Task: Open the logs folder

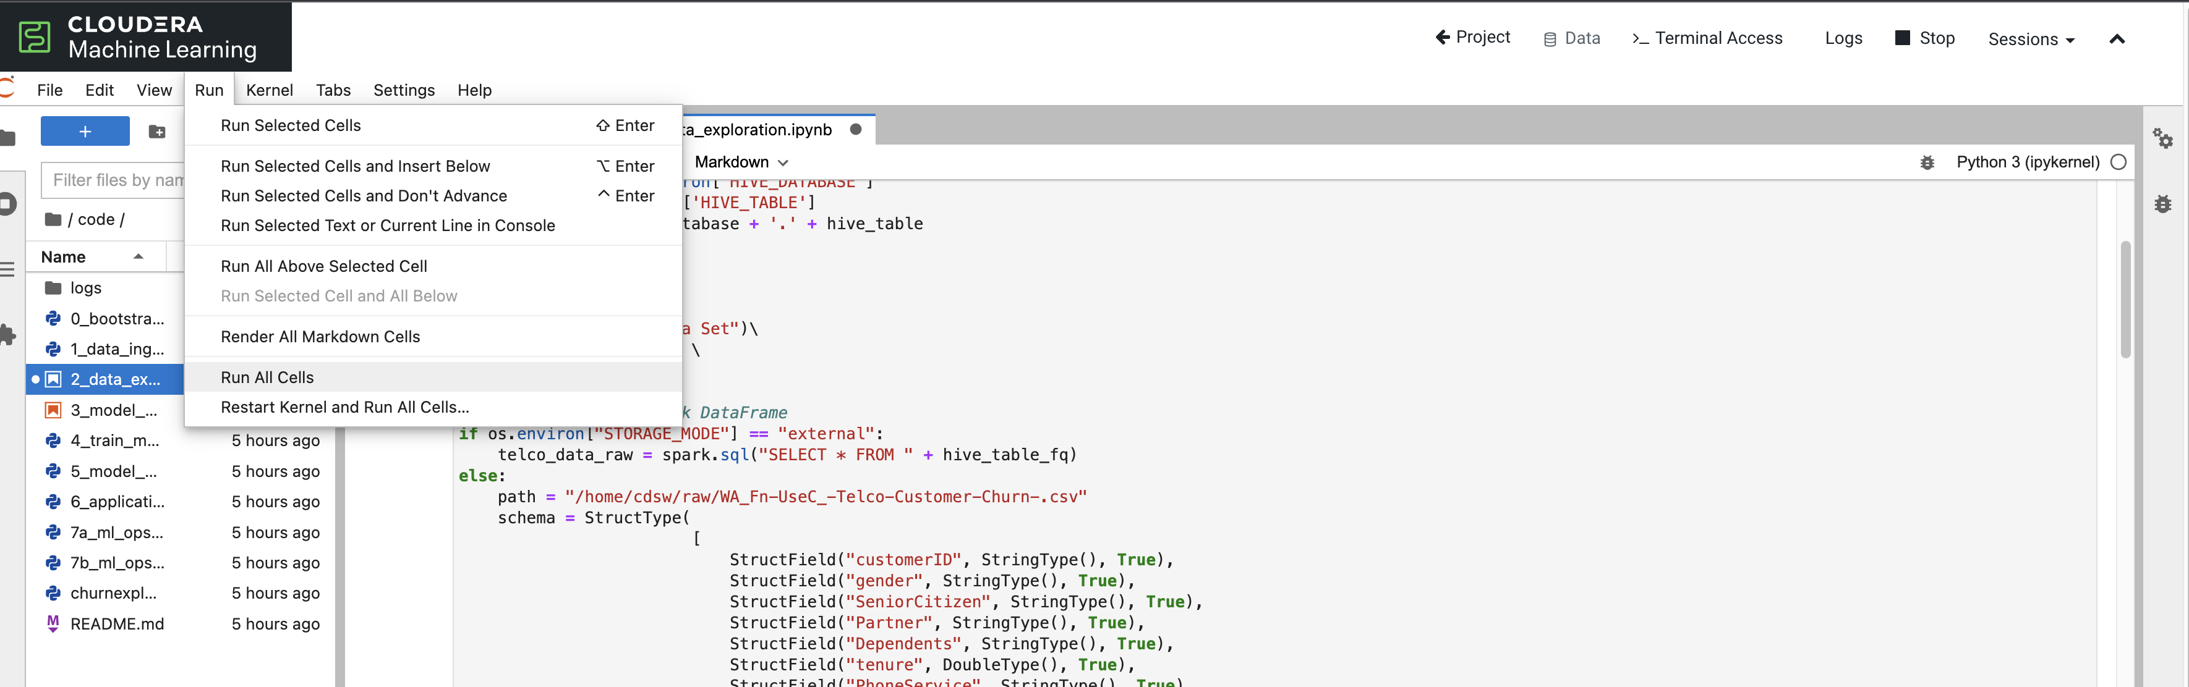Action: pyautogui.click(x=85, y=288)
